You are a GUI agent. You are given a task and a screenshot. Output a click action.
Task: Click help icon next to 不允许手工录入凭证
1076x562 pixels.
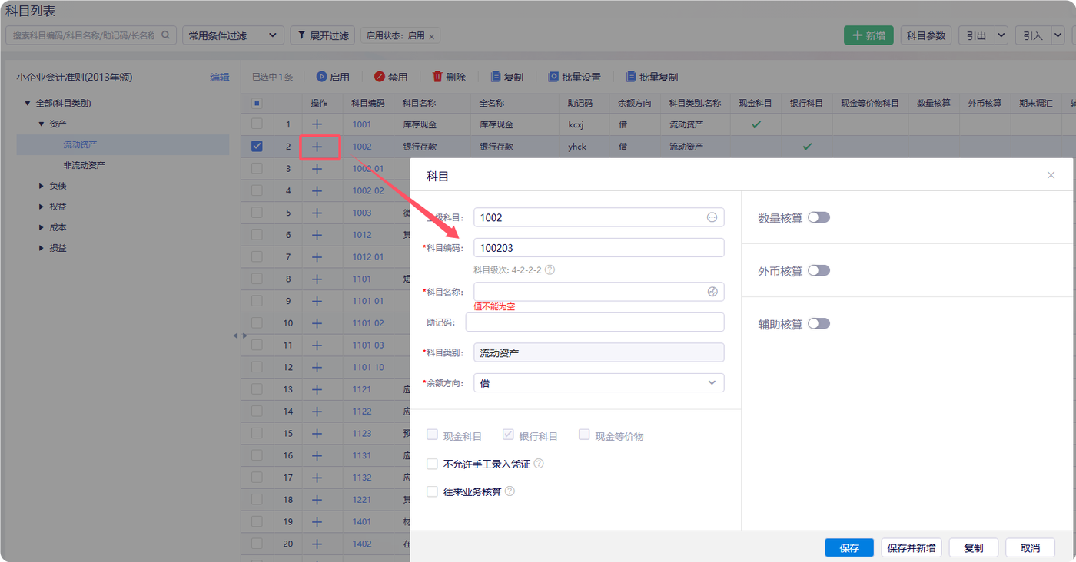539,464
